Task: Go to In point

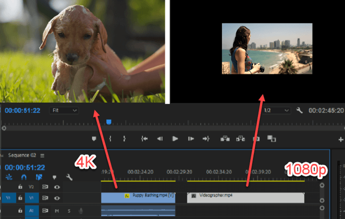Action: click(x=145, y=139)
